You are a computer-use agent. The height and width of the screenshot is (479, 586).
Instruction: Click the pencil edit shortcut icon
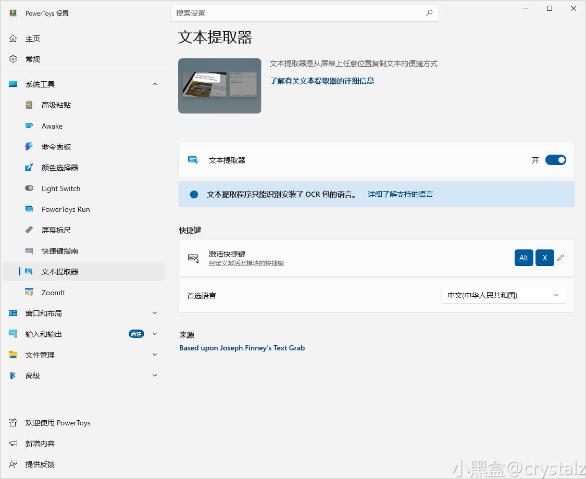pyautogui.click(x=560, y=258)
